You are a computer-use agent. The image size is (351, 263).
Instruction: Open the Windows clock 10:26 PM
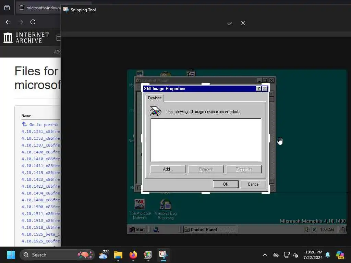(313, 255)
